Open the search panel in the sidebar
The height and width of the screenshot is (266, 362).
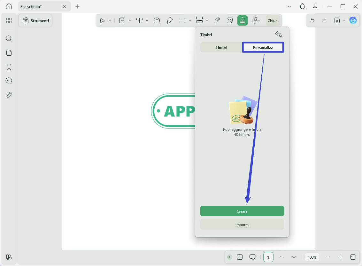point(9,38)
